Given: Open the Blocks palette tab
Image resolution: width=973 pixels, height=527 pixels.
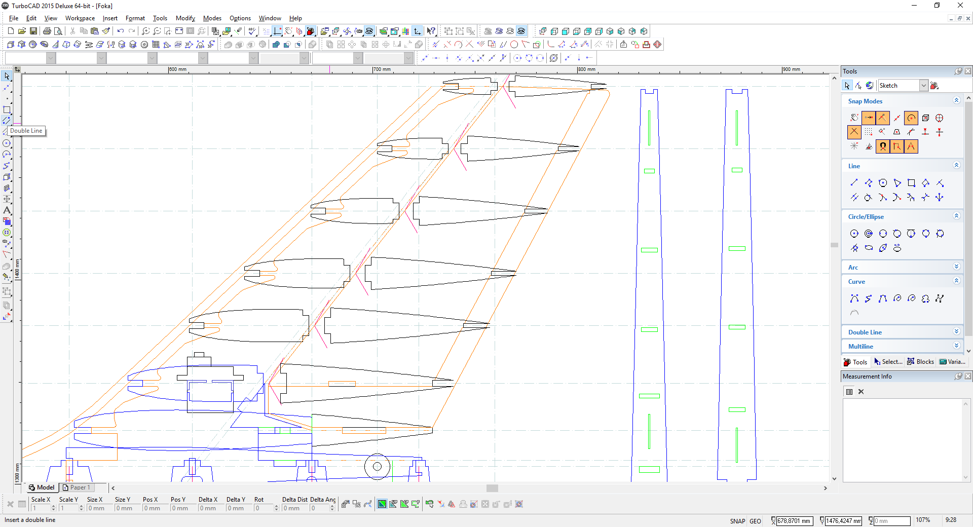Looking at the screenshot, I should tap(921, 362).
